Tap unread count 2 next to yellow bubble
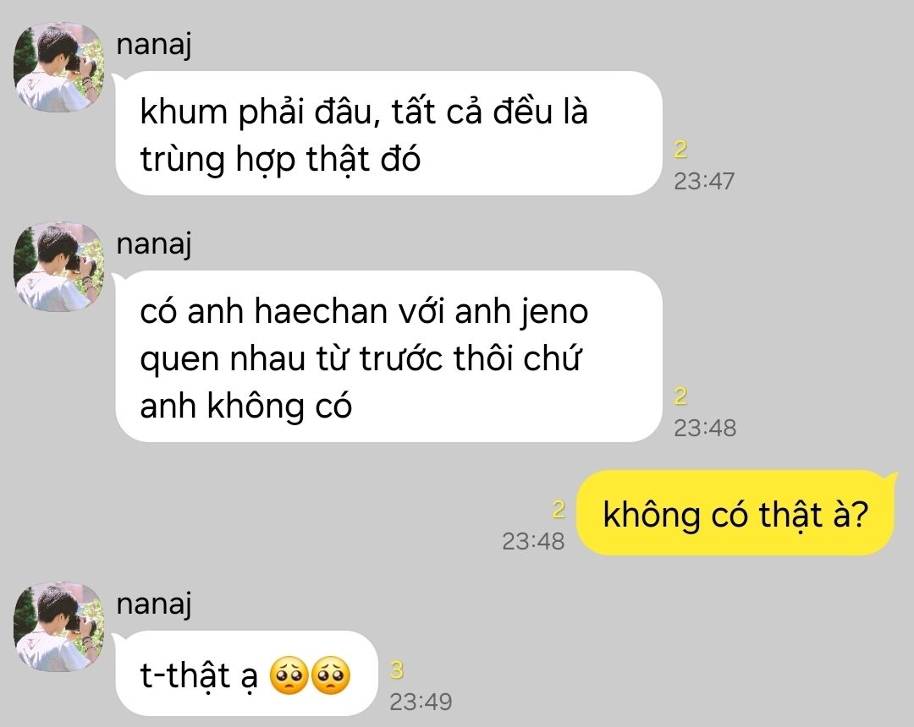The image size is (914, 727). (559, 509)
